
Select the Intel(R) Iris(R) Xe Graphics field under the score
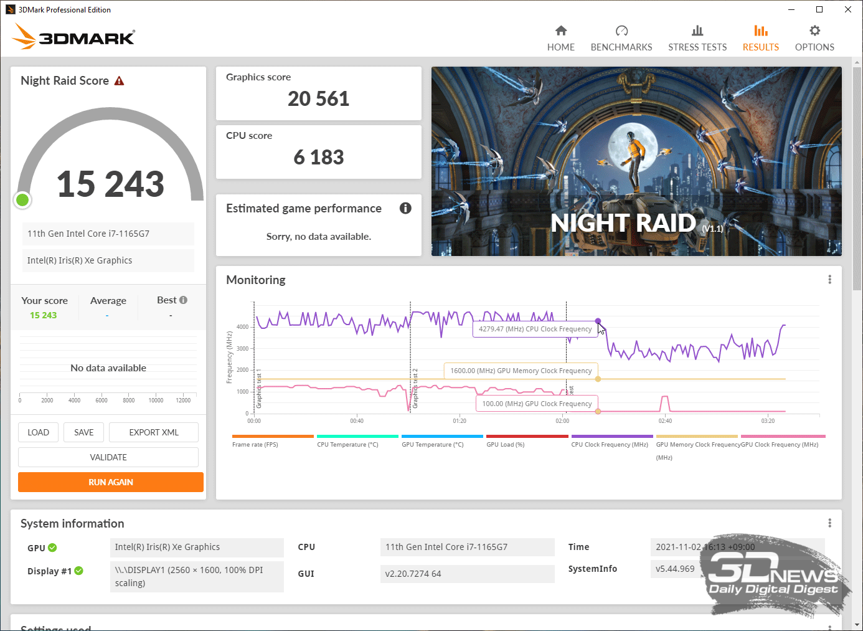[x=108, y=260]
